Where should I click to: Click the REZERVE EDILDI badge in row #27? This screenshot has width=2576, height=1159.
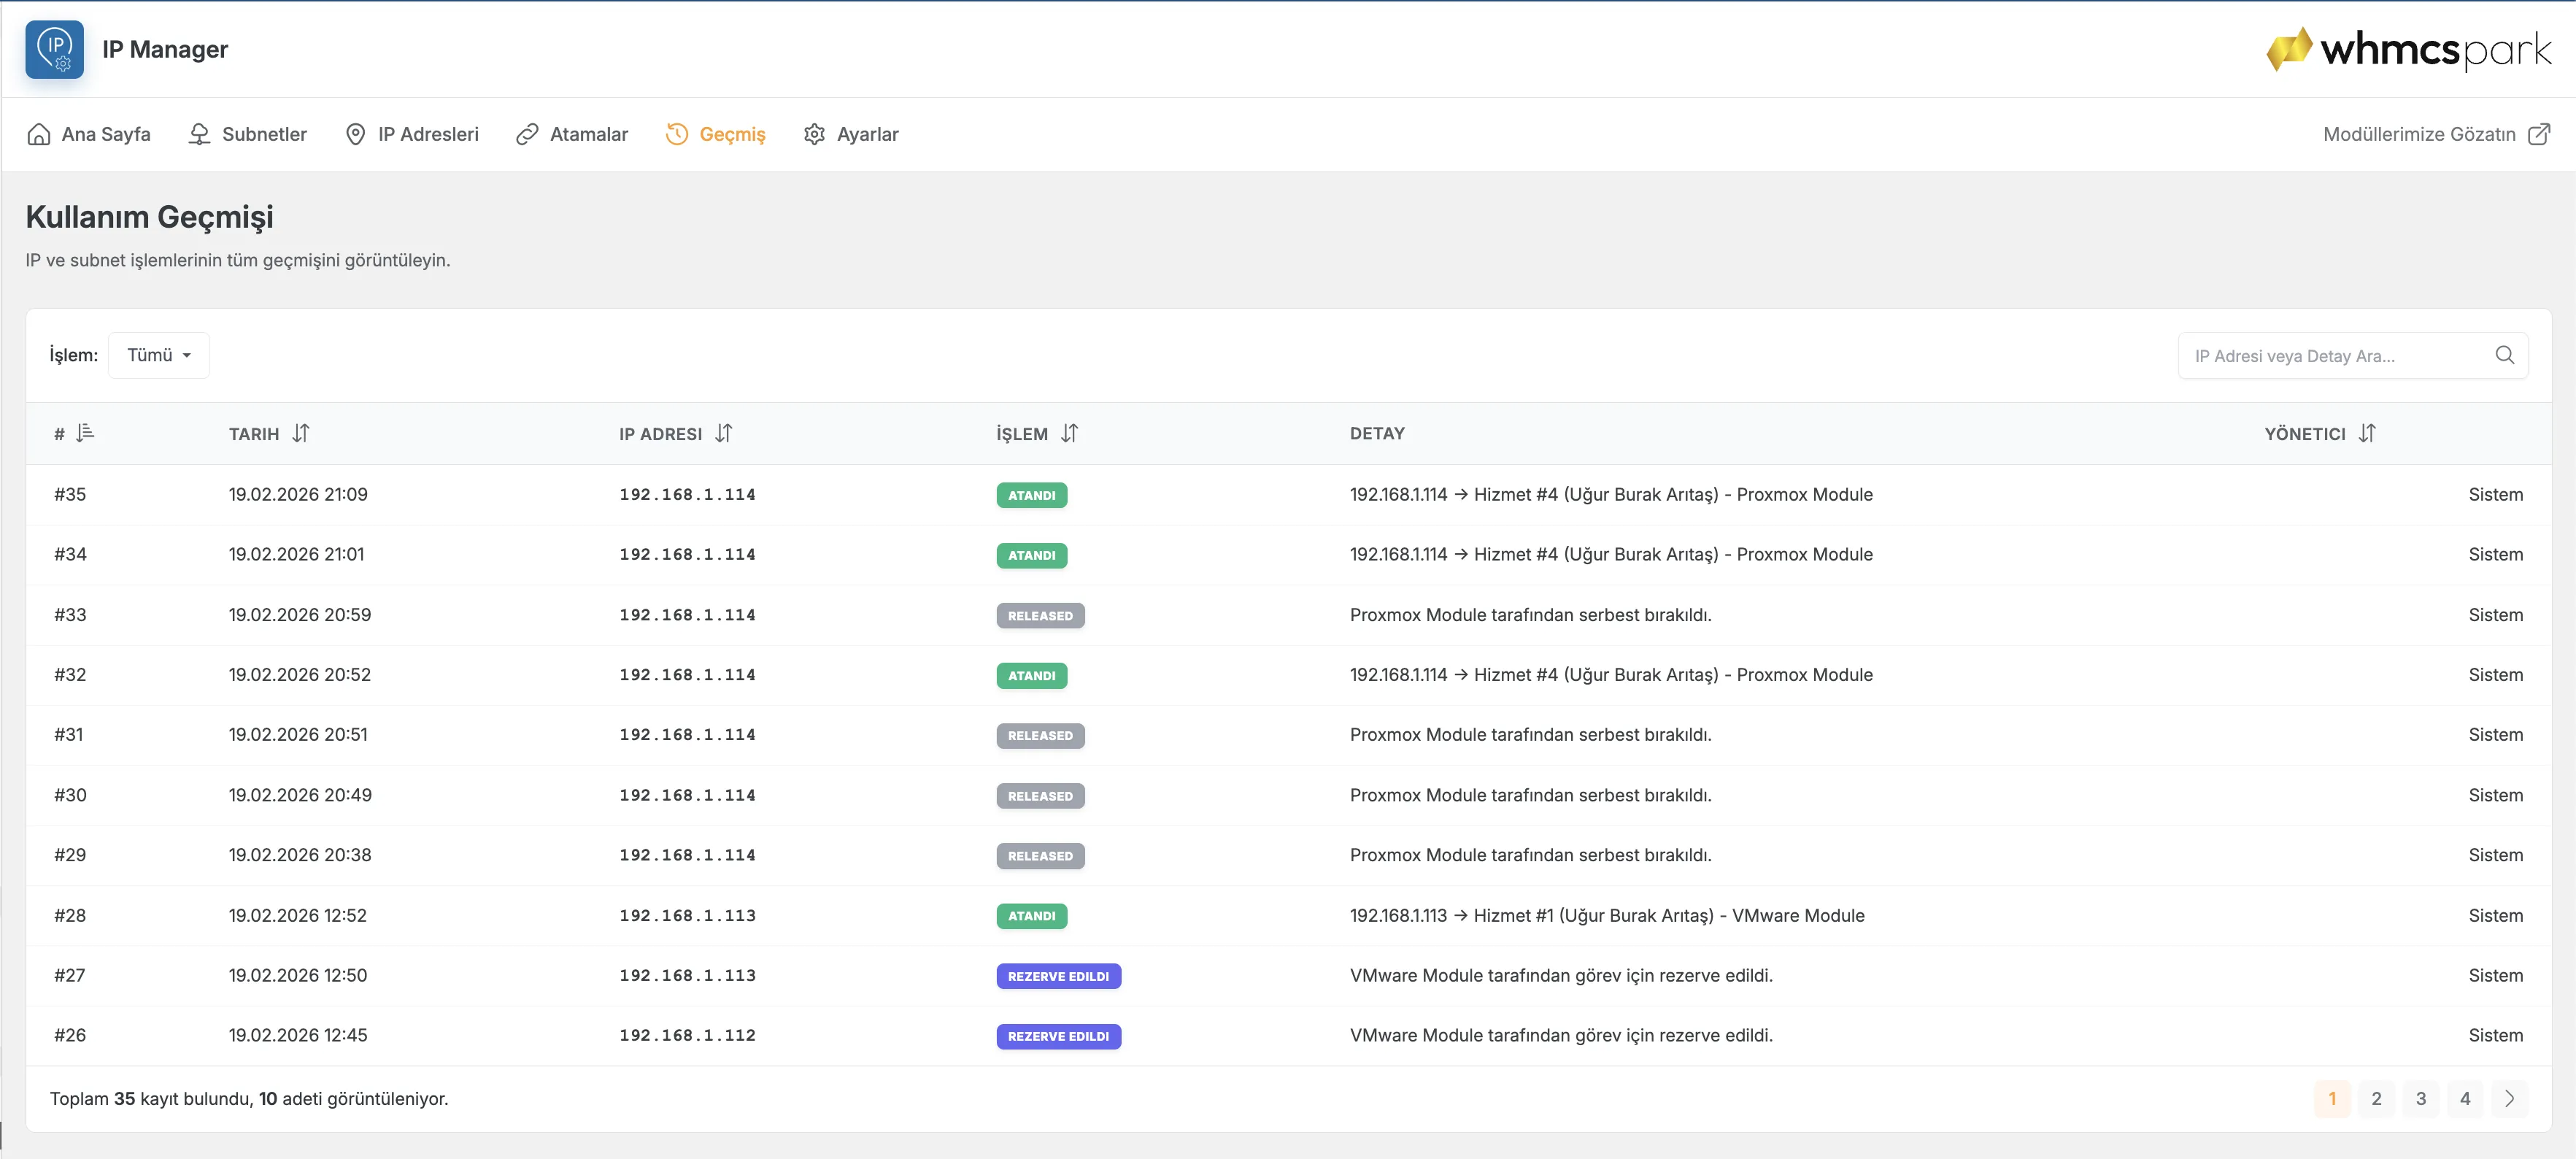[1058, 976]
